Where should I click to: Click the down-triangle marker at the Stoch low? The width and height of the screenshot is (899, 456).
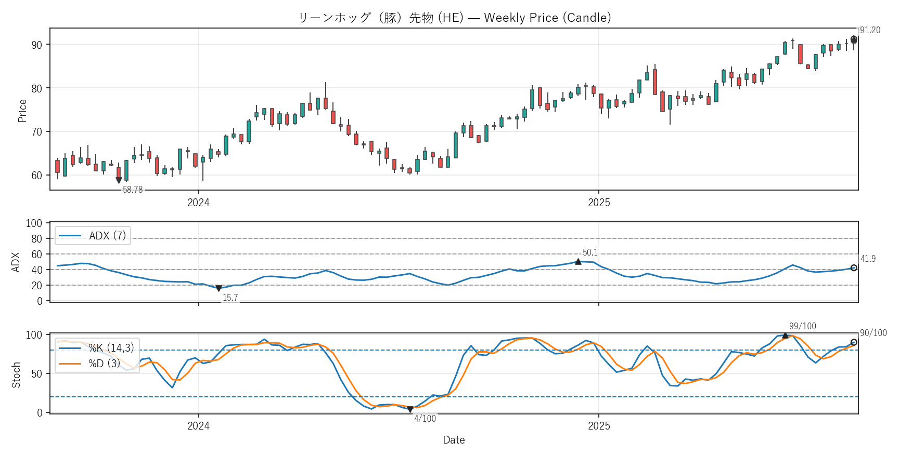click(x=410, y=410)
